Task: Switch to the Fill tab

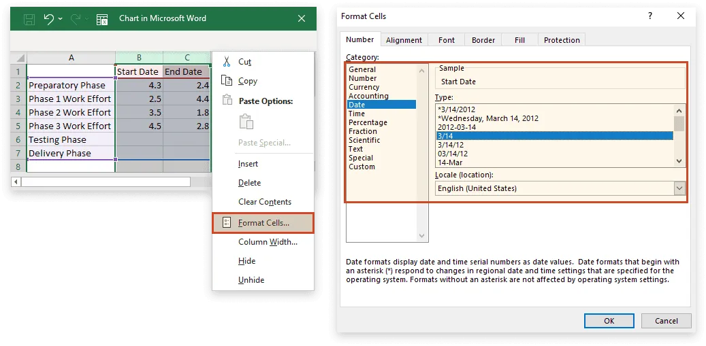Action: click(x=519, y=40)
